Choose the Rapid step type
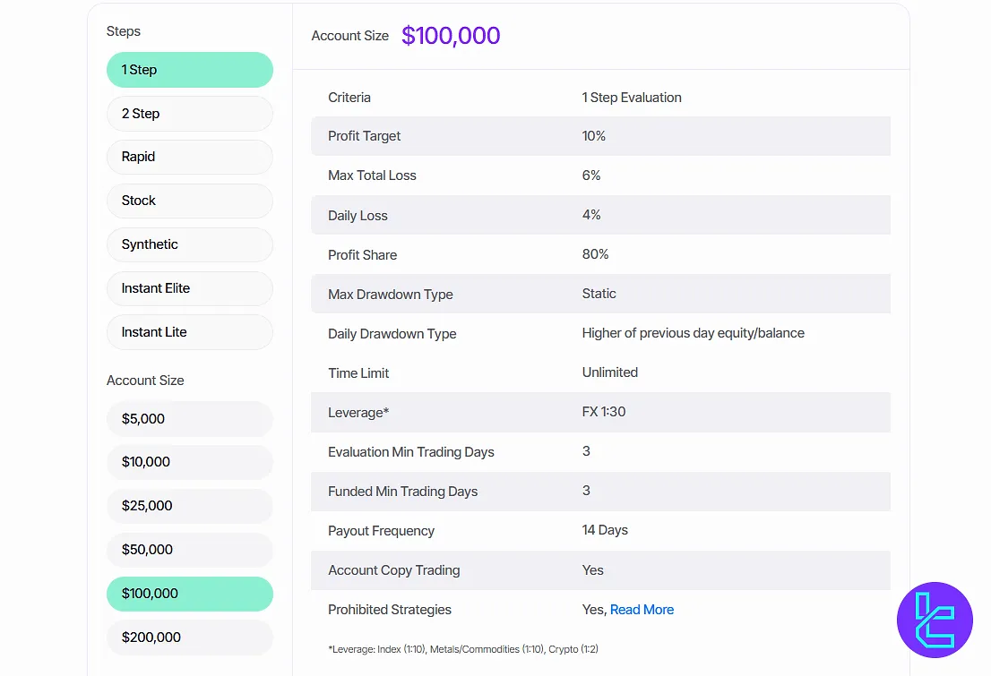 pos(189,157)
